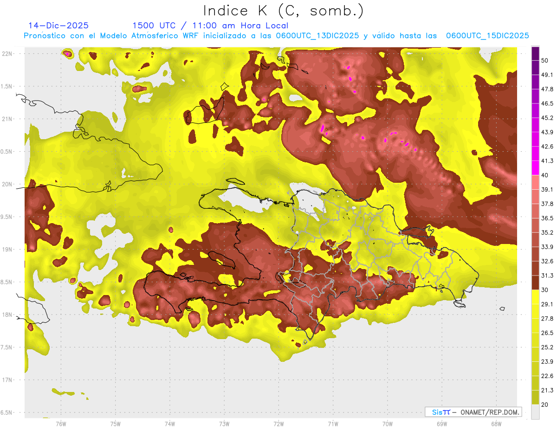Click the colorbar value "39.1"
557x430 pixels.
coord(547,189)
